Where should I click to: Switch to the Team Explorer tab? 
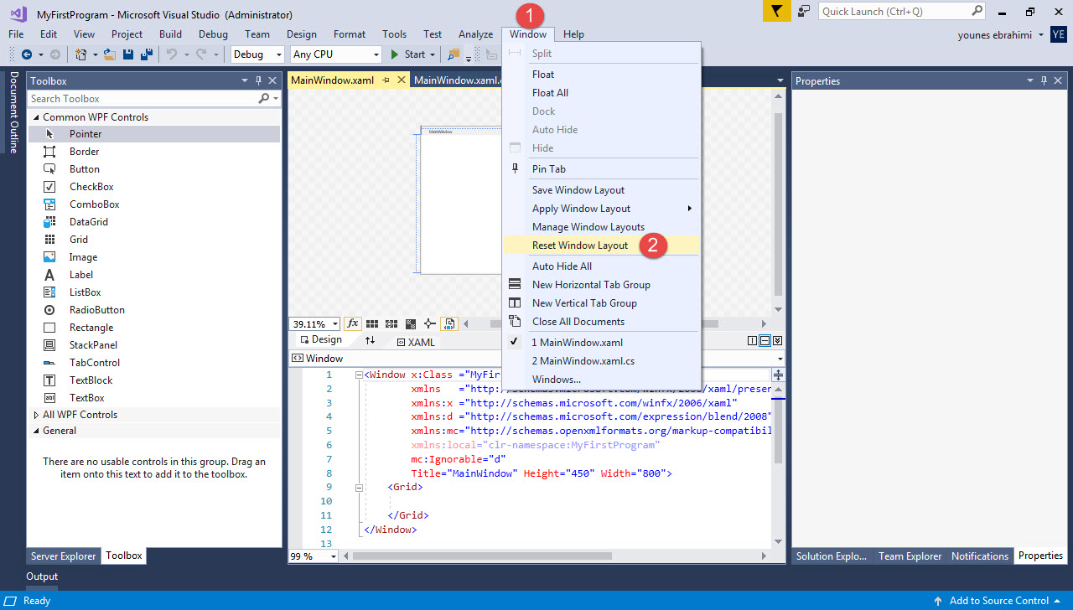(910, 556)
